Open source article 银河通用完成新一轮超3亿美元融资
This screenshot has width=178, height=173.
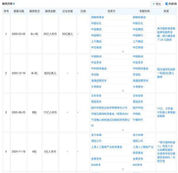click(166, 73)
